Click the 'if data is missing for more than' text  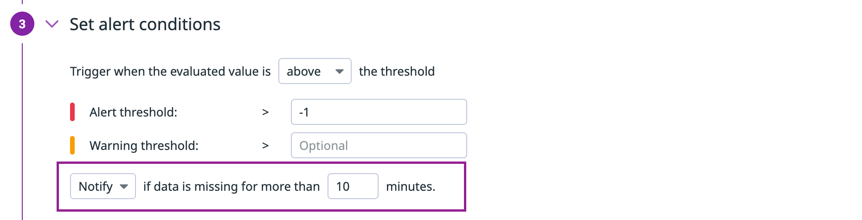[x=232, y=187]
